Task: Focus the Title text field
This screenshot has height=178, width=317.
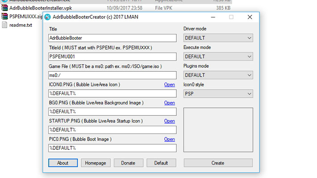Action: (113, 38)
